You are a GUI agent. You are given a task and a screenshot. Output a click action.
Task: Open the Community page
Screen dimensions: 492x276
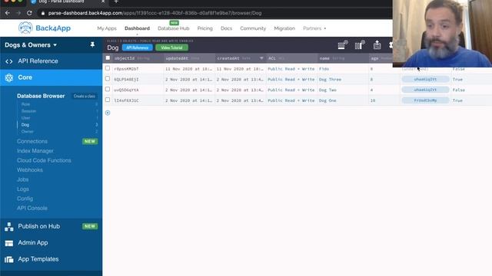point(253,28)
